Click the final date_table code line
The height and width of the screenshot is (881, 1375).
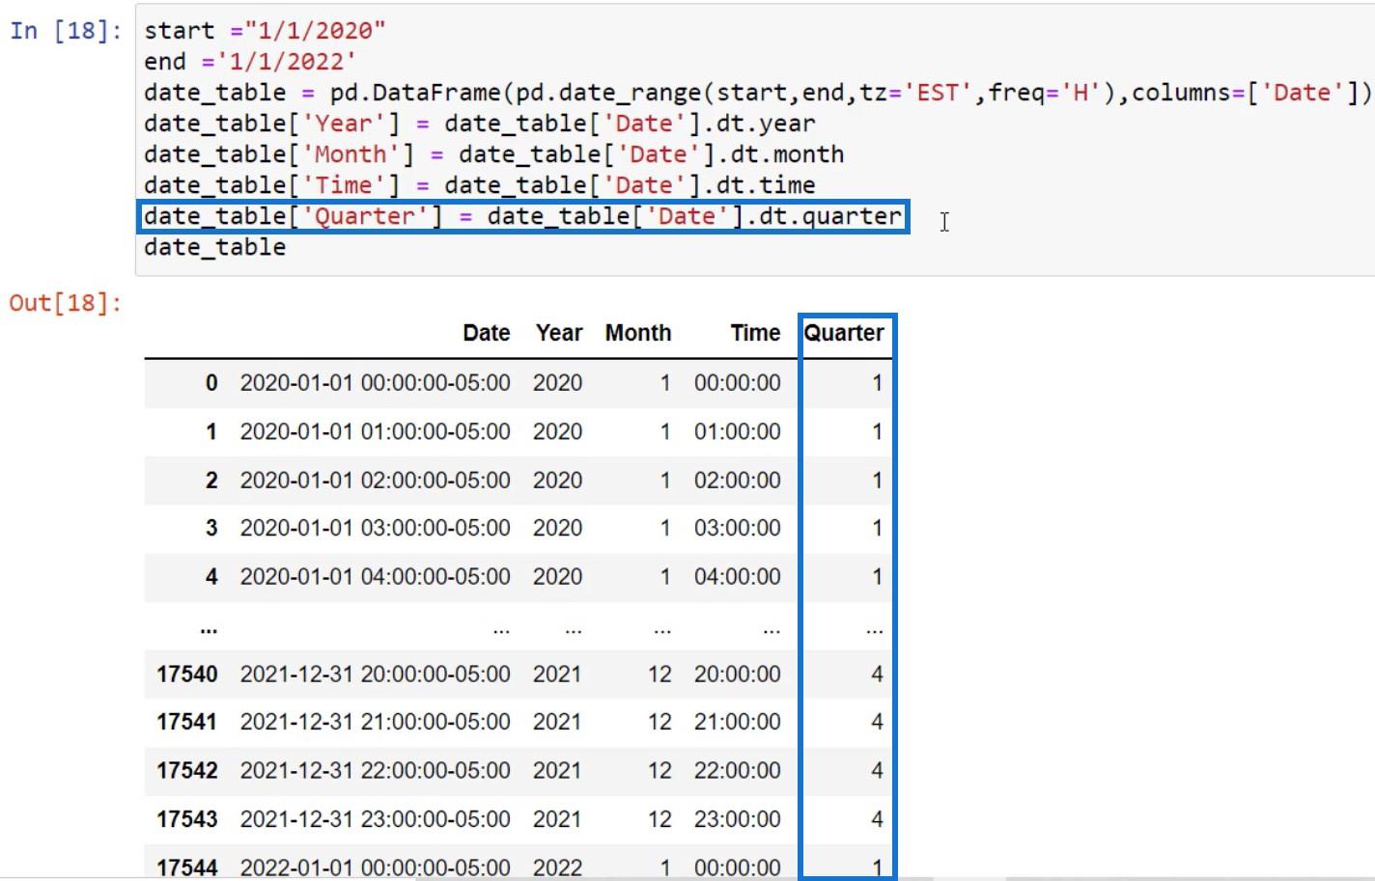point(215,247)
